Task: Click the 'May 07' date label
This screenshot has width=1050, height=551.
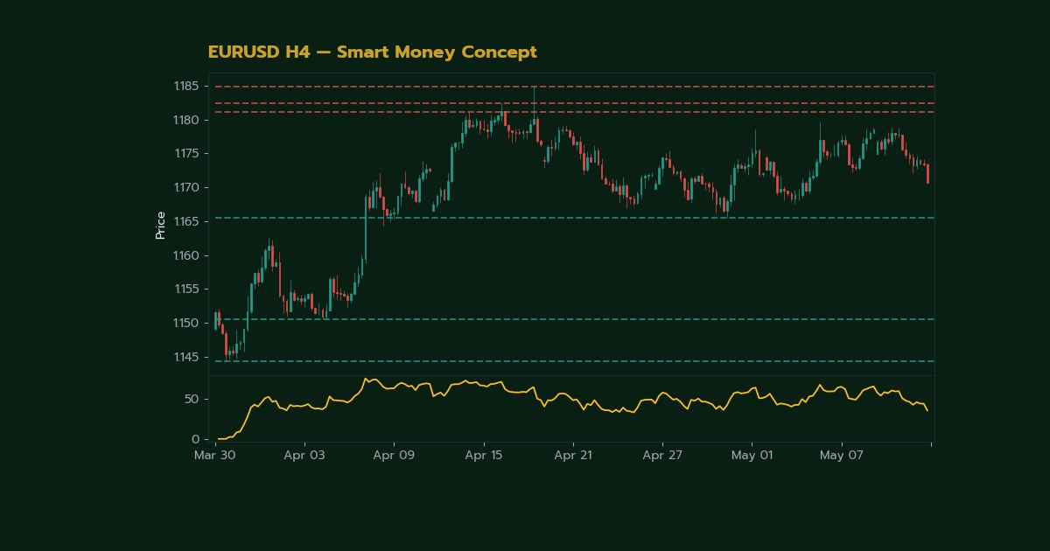Action: point(842,456)
